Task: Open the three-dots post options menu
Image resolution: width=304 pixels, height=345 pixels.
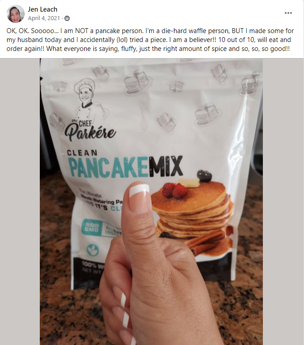Action: 288,13
